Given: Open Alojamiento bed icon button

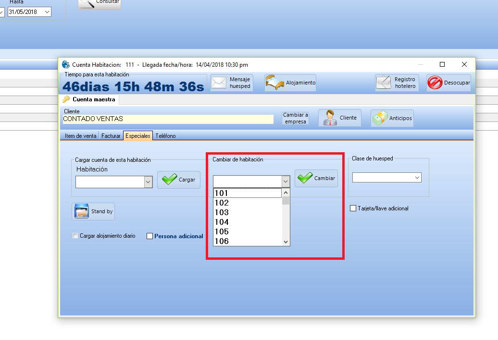Looking at the screenshot, I should (275, 83).
